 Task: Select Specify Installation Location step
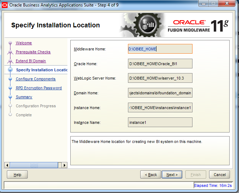tap(42, 70)
